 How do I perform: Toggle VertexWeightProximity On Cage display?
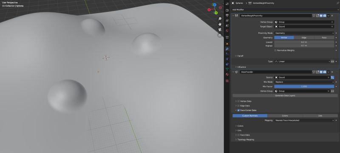click(x=314, y=16)
